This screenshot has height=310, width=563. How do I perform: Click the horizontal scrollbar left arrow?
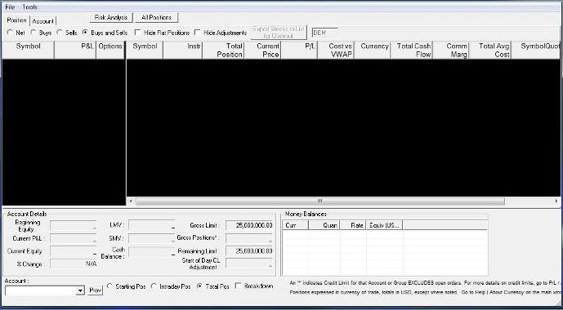point(131,201)
